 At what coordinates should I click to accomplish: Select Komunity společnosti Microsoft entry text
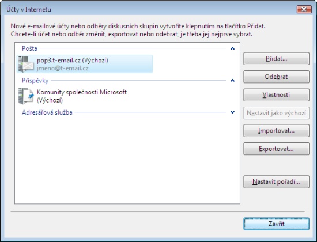tap(82, 96)
